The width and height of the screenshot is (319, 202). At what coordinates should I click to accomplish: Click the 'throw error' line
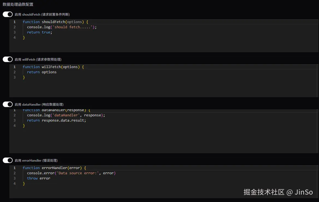38,178
